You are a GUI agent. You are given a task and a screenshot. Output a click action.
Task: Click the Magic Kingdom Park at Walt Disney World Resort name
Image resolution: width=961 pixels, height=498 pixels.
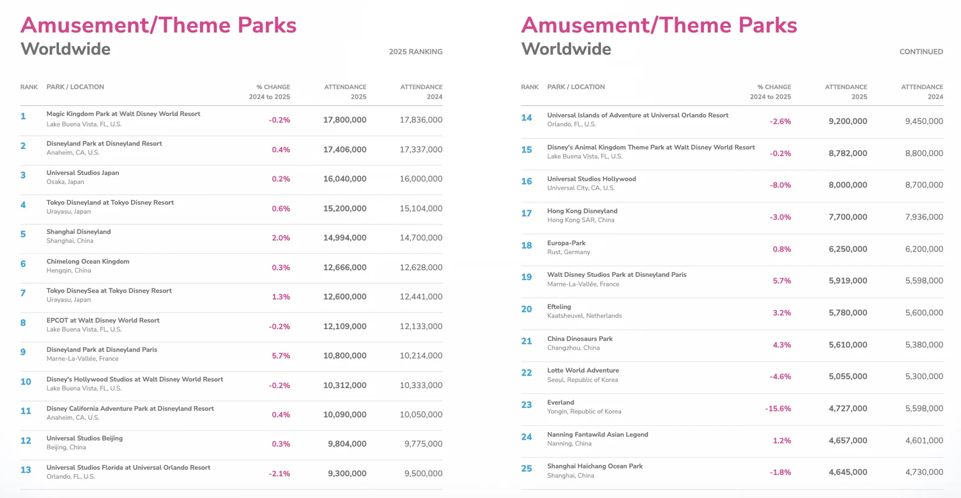pyautogui.click(x=123, y=114)
